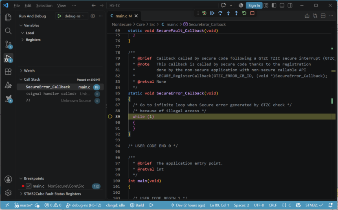Click the status bar launch play icon

[x=151, y=205]
